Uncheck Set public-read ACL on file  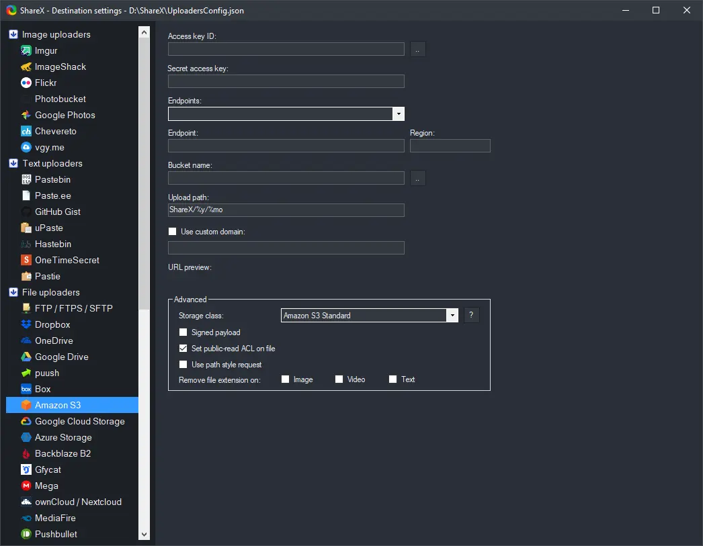pos(183,349)
